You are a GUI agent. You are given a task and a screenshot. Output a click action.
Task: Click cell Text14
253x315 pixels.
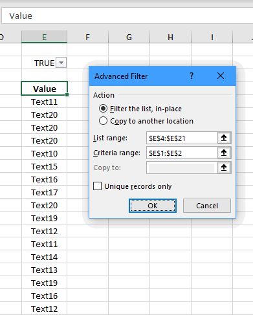[45, 257]
